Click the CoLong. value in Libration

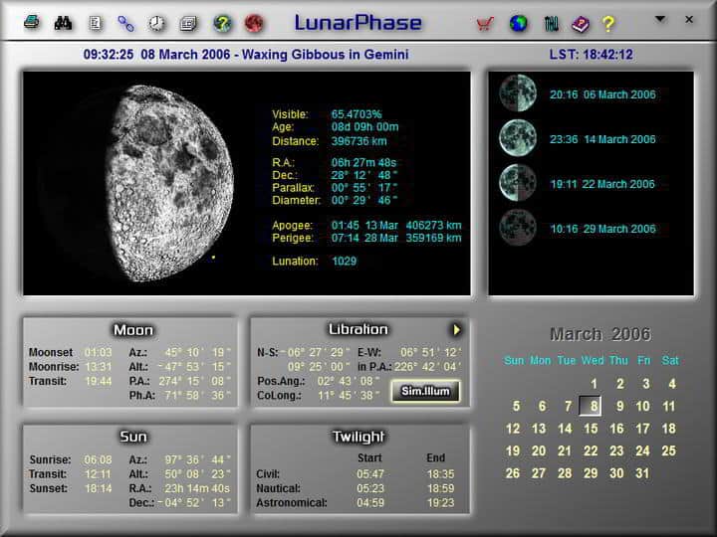(349, 395)
